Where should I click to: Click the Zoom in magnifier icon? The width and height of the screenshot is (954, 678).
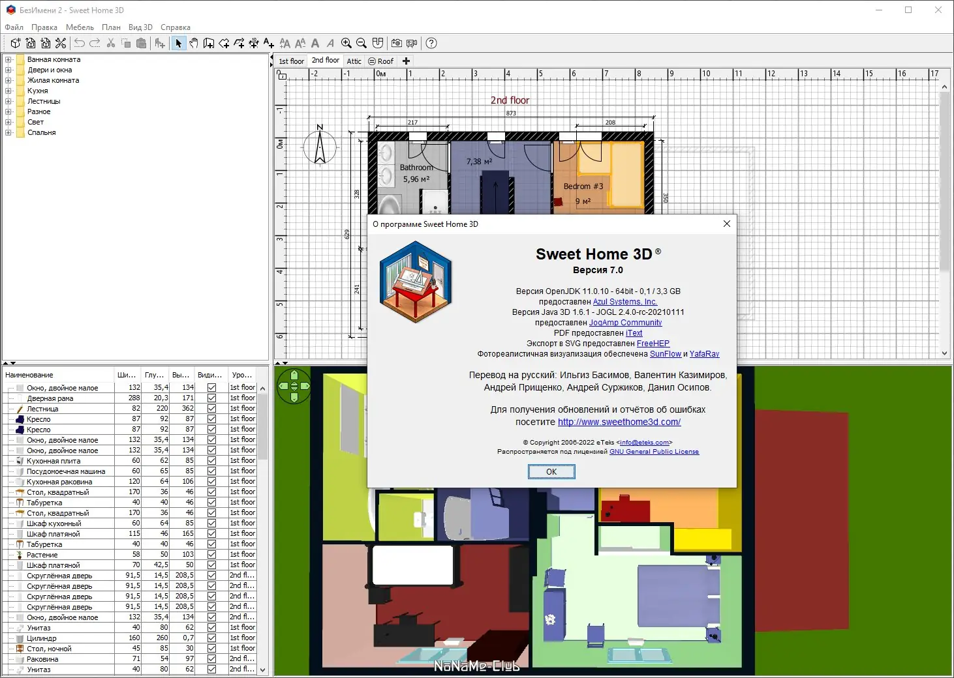346,43
